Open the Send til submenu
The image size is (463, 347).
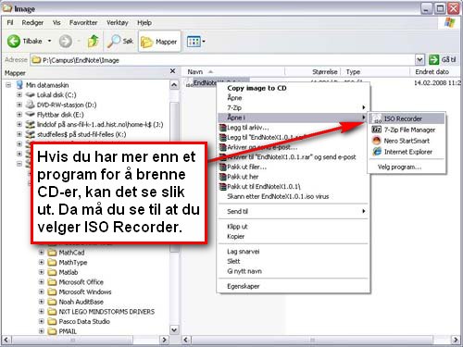(294, 211)
